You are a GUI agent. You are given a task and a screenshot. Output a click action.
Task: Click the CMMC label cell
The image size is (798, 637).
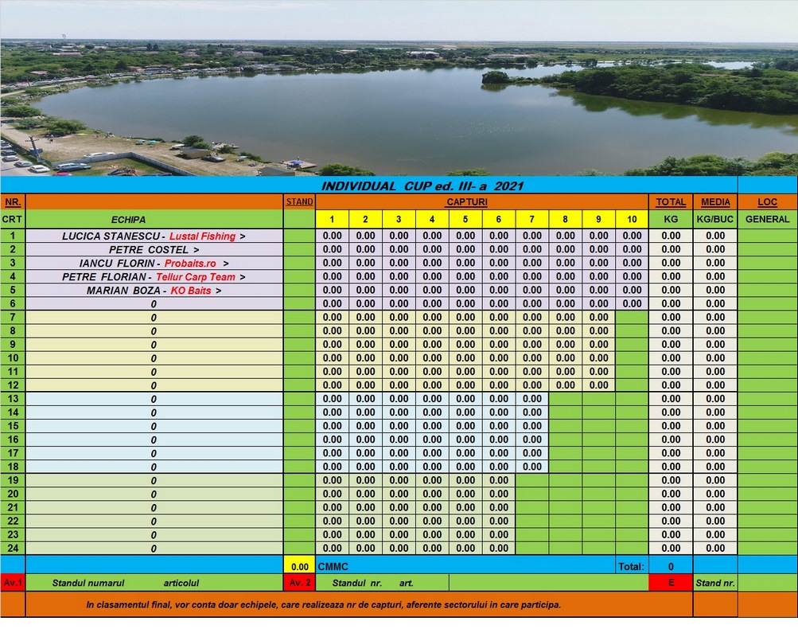pos(333,566)
